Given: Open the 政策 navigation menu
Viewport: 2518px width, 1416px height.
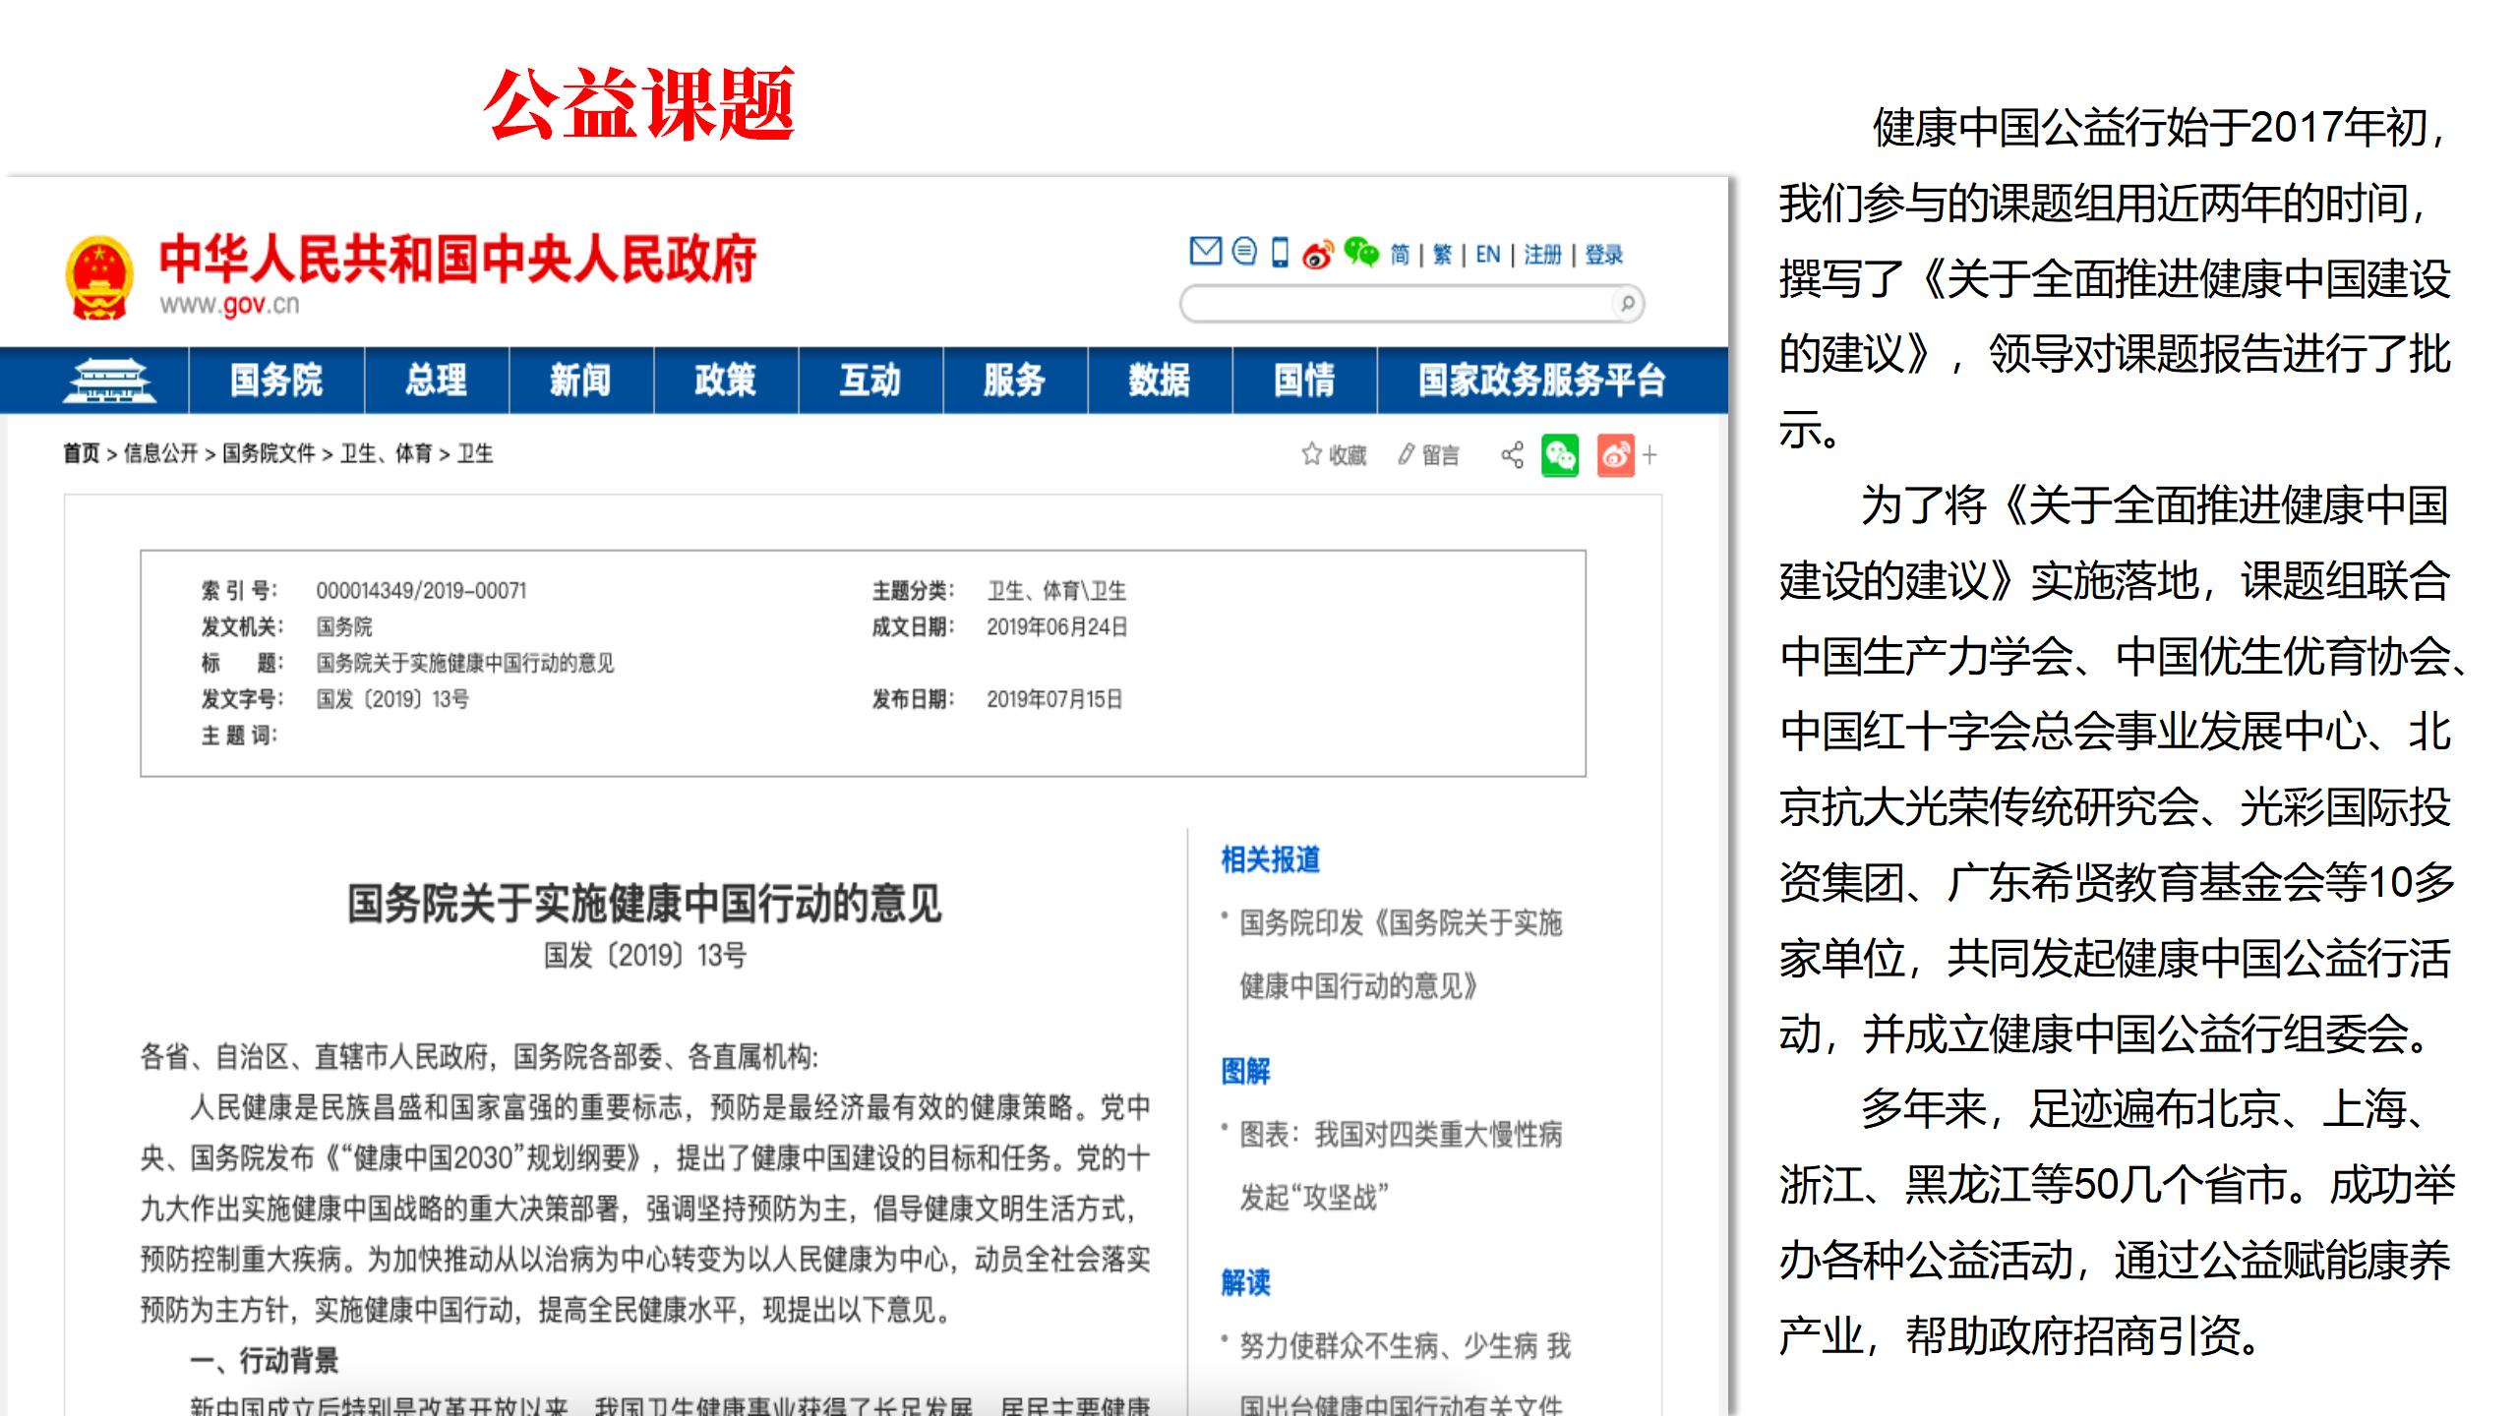Looking at the screenshot, I should (x=725, y=380).
